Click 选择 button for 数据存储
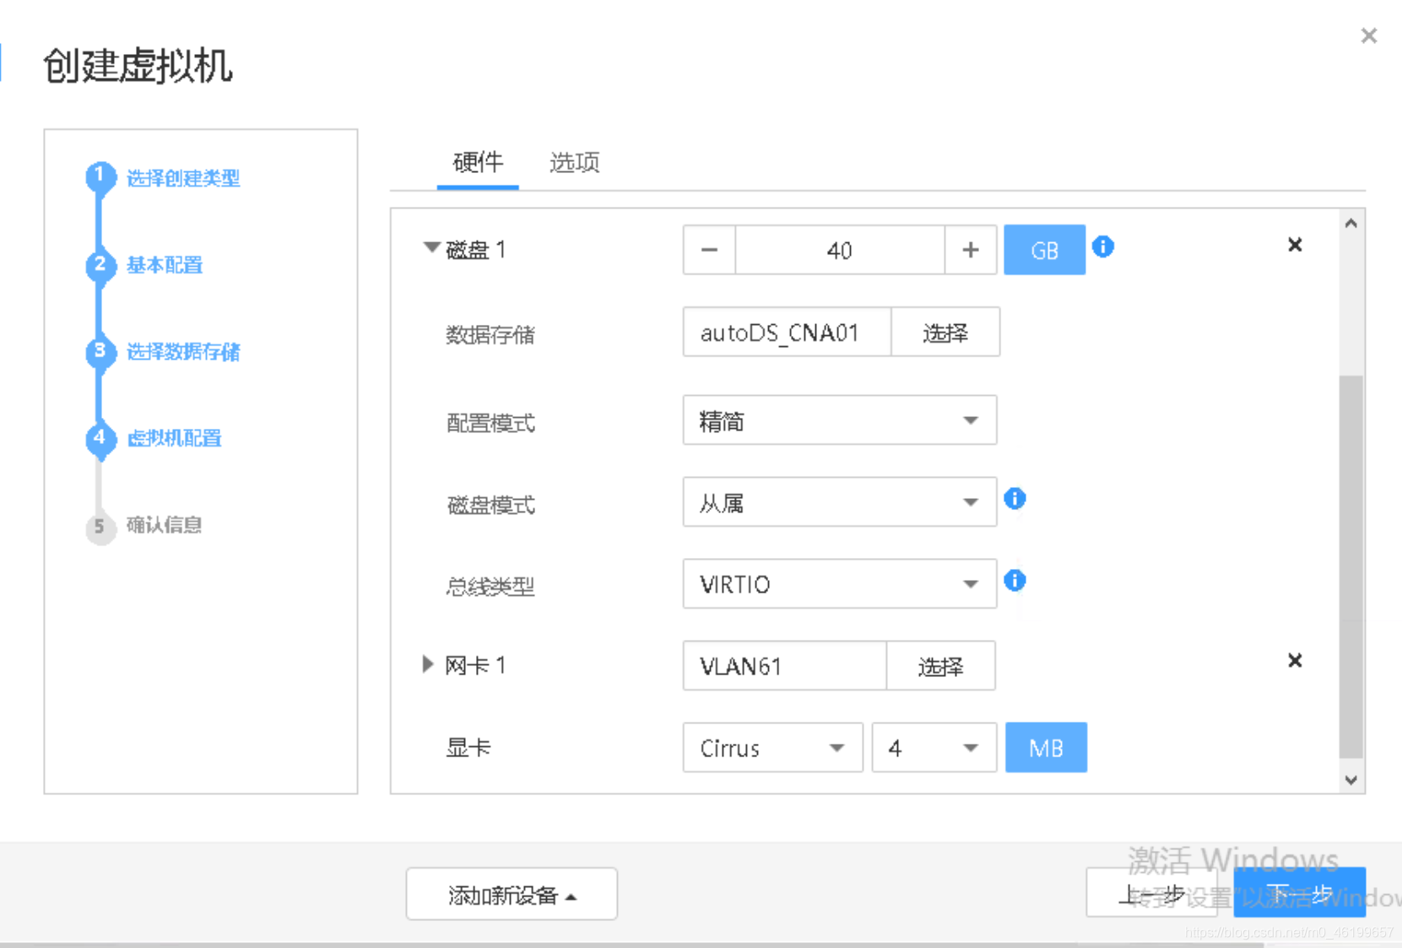 tap(945, 333)
